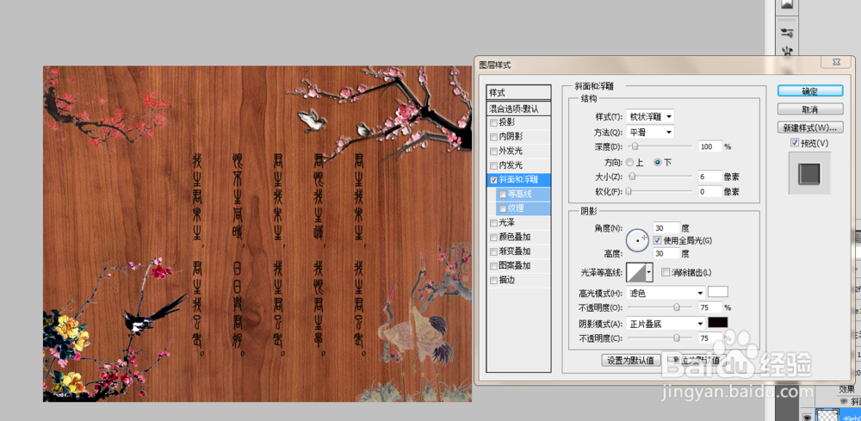
Task: Click the 大小 slider
Action: coord(660,176)
